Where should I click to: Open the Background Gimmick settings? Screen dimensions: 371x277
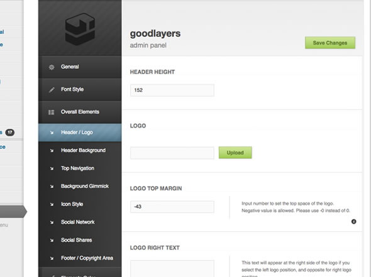80,187
